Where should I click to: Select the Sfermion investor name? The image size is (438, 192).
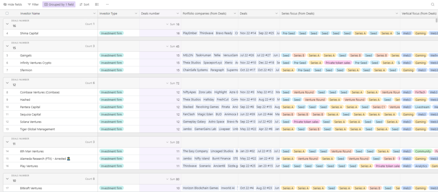(x=26, y=70)
